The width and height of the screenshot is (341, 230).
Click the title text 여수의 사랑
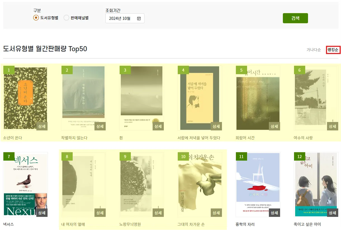[303, 138]
